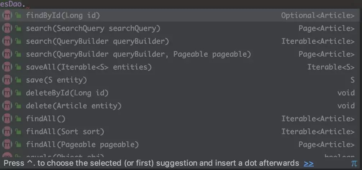Click the method icon beside search(SearchQuery searchQuery)

(7, 29)
